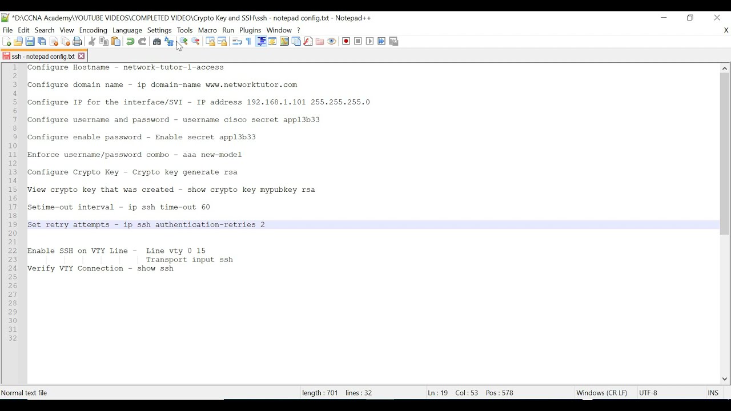731x411 pixels.
Task: Click the Open file folder icon
Action: click(x=18, y=42)
